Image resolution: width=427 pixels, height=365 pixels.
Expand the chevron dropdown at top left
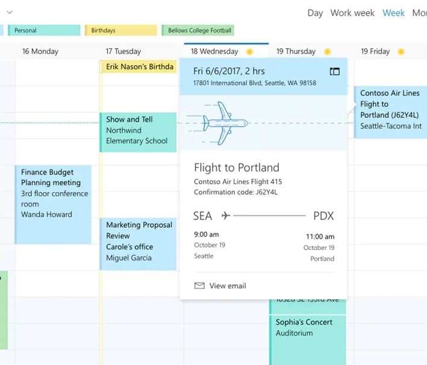10,12
